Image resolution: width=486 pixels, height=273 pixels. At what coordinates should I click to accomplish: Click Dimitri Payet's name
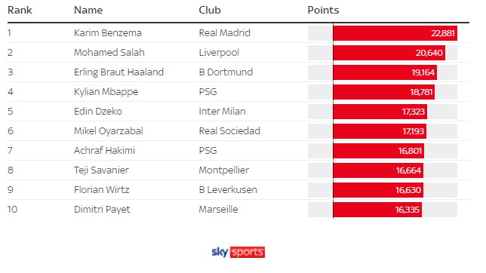pos(102,210)
